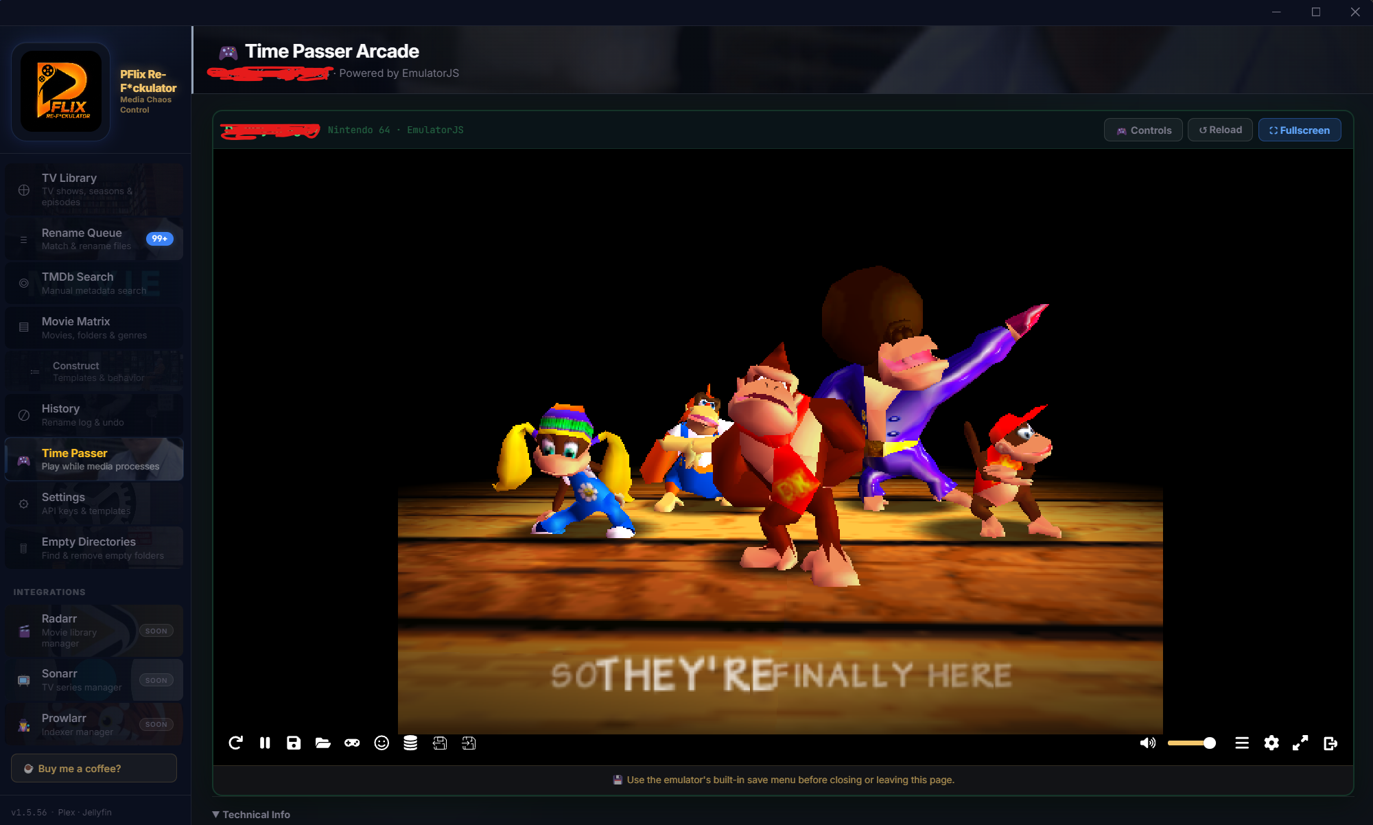This screenshot has width=1373, height=825.
Task: Click the 99+ badge on Rename Queue
Action: coord(160,238)
